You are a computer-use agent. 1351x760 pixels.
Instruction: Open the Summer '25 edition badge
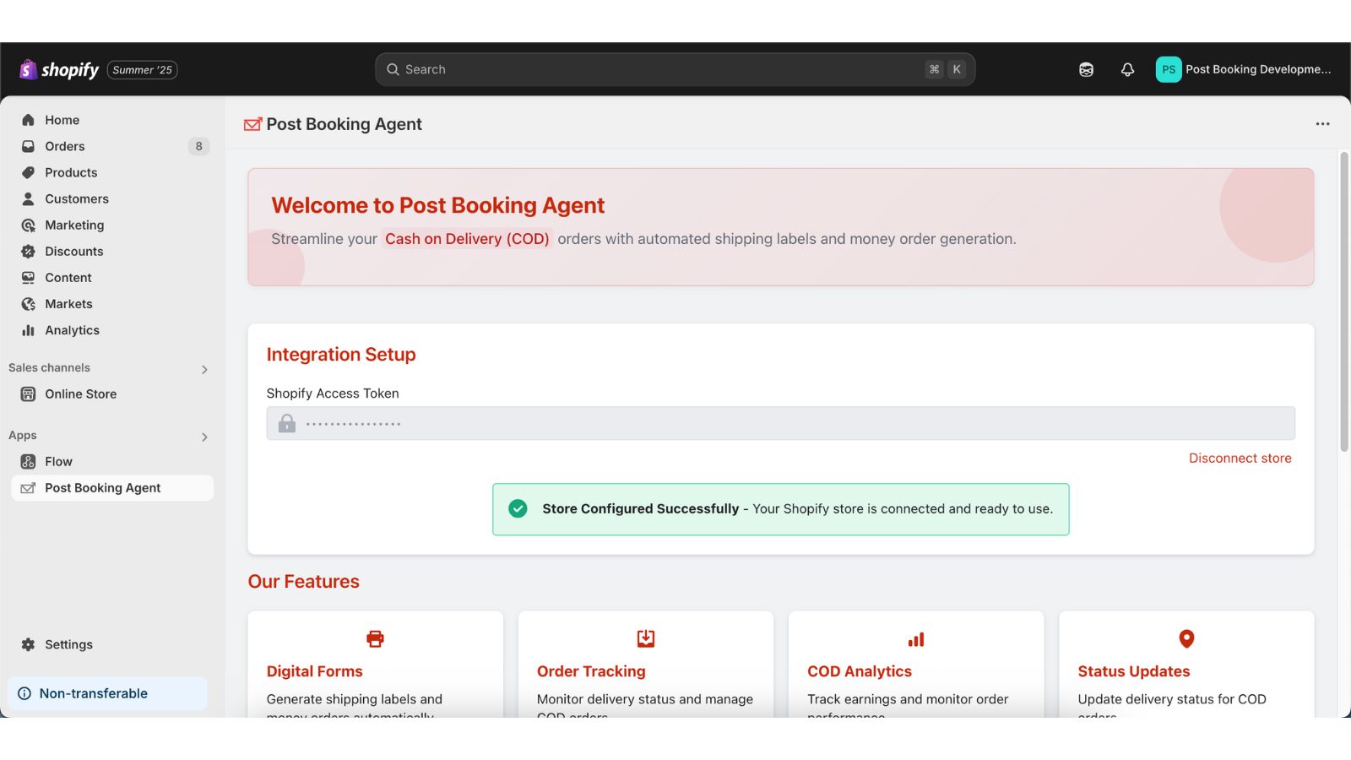pyautogui.click(x=143, y=70)
